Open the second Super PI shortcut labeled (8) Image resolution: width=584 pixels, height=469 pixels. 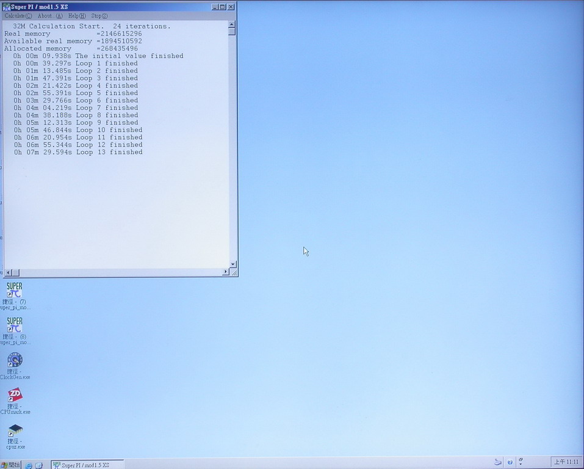[14, 331]
